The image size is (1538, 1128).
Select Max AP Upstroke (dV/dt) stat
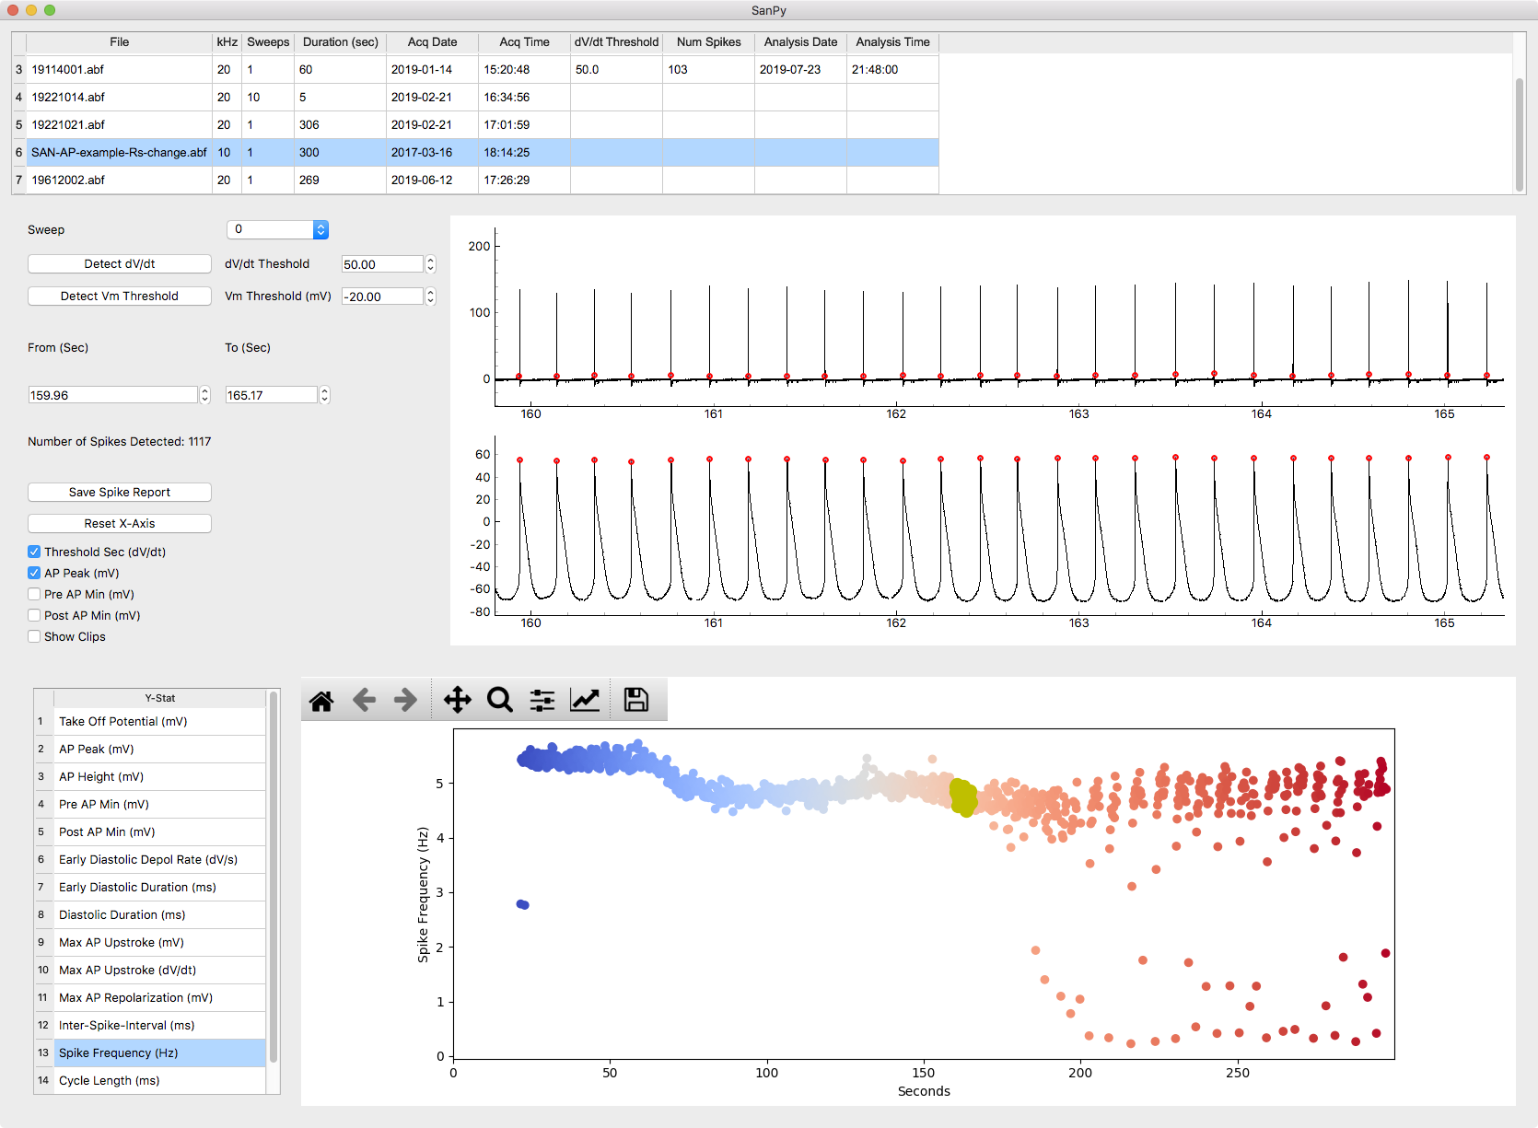[x=159, y=971]
